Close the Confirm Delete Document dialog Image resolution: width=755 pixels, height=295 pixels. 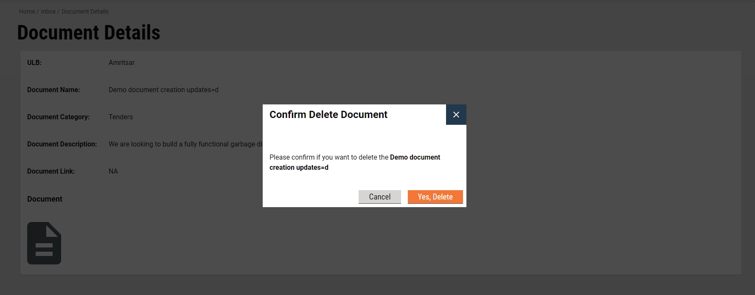point(456,115)
